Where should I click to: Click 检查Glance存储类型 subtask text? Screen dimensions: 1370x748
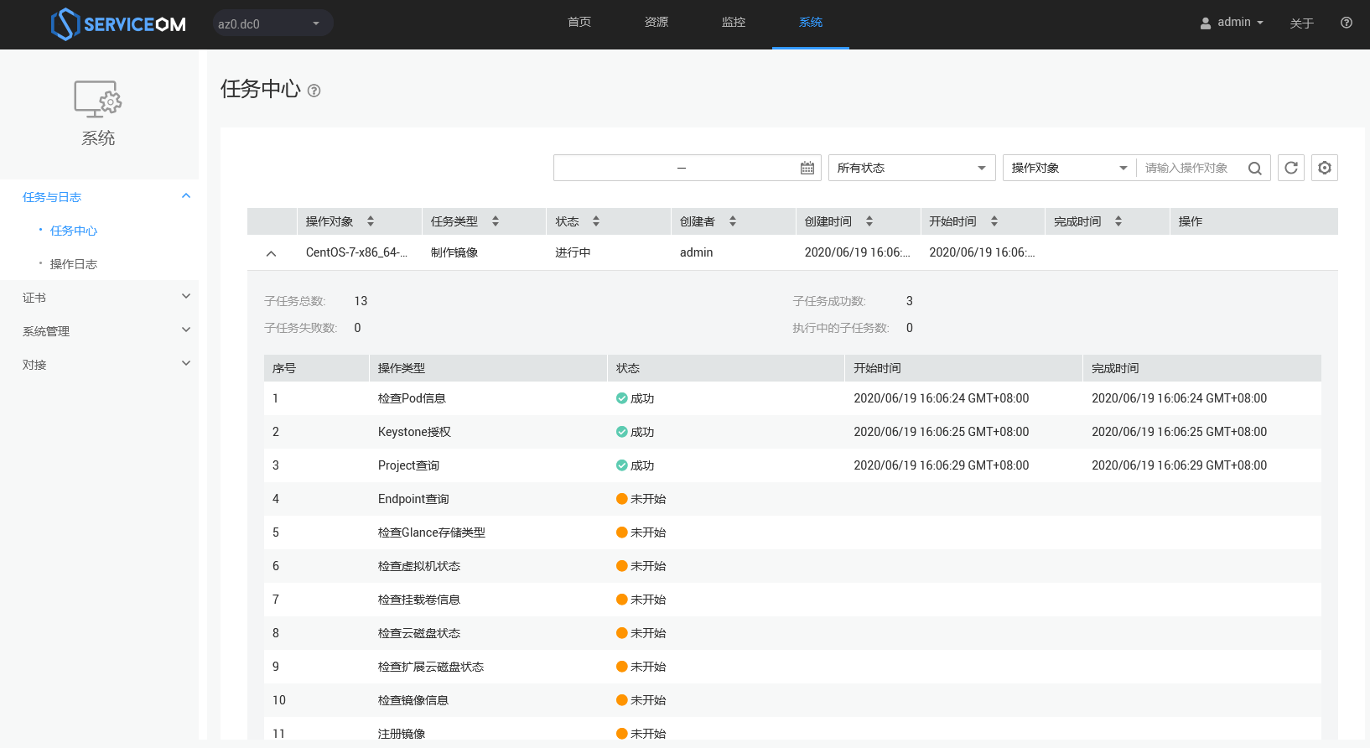click(432, 532)
